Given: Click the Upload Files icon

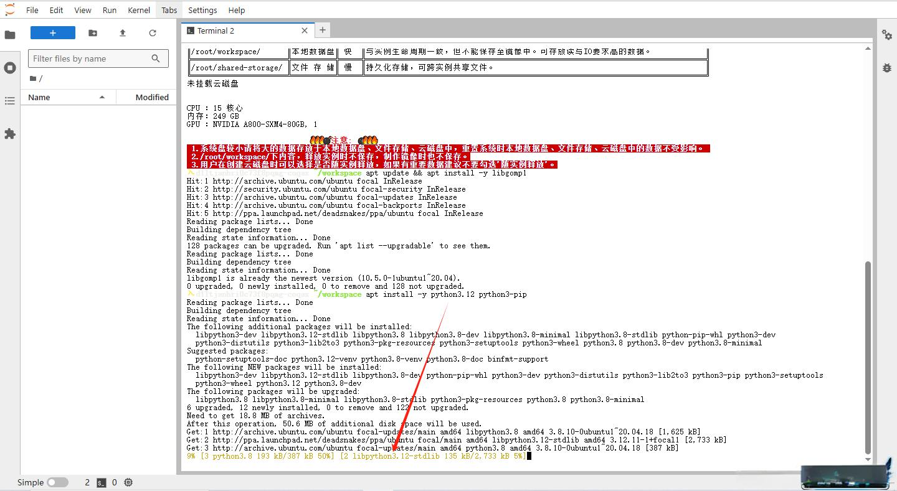Looking at the screenshot, I should click(123, 33).
